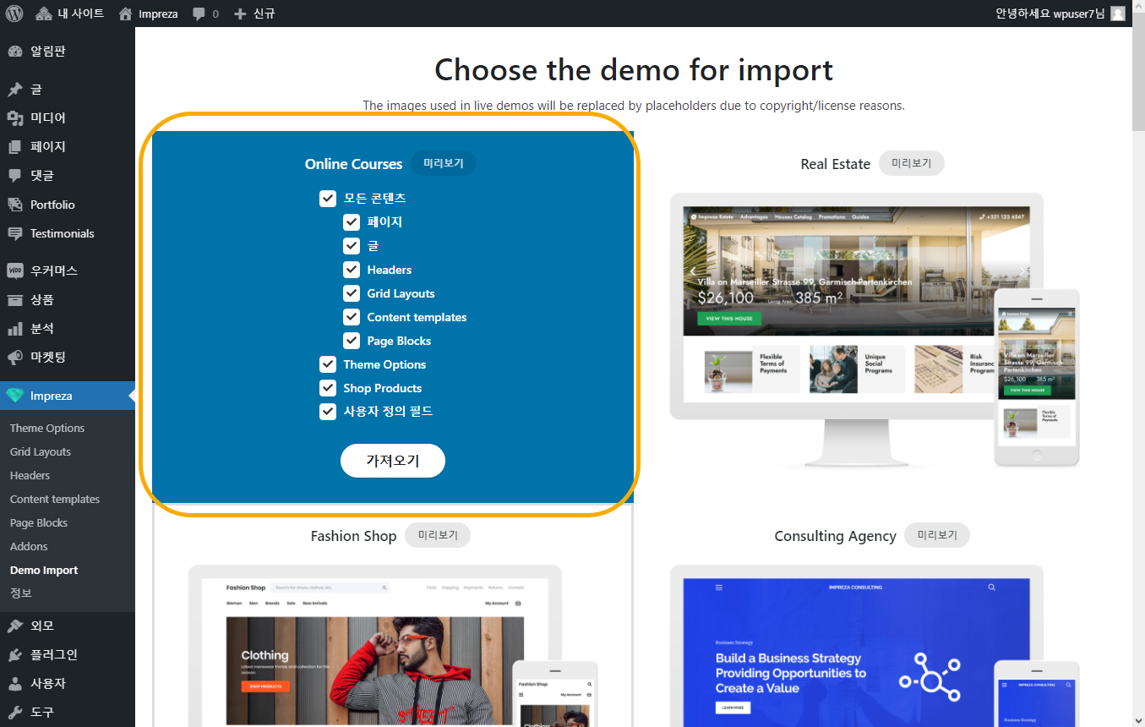The width and height of the screenshot is (1145, 727).
Task: Open Content templates in the Impreza submenu
Action: pos(55,499)
